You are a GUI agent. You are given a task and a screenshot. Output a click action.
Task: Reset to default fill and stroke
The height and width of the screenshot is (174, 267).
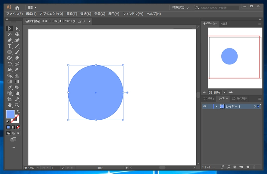click(x=7, y=121)
